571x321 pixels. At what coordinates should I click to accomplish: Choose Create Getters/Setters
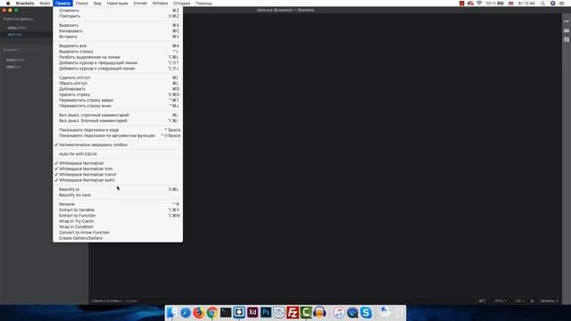[x=118, y=238]
